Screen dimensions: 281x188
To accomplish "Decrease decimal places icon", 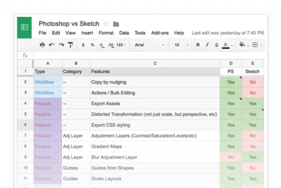I will (x=102, y=45).
